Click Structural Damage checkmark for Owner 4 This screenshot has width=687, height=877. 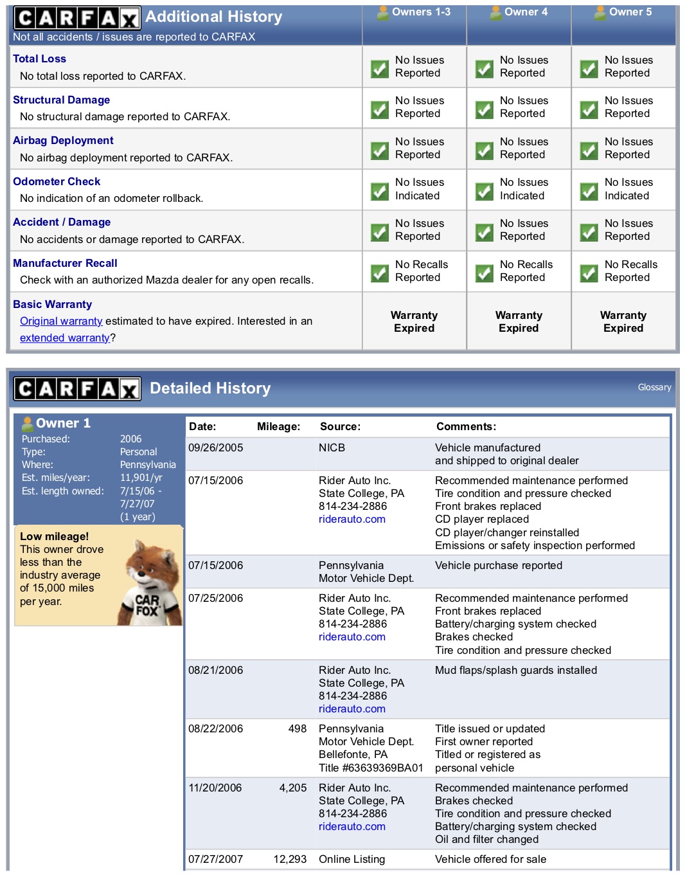pyautogui.click(x=485, y=109)
